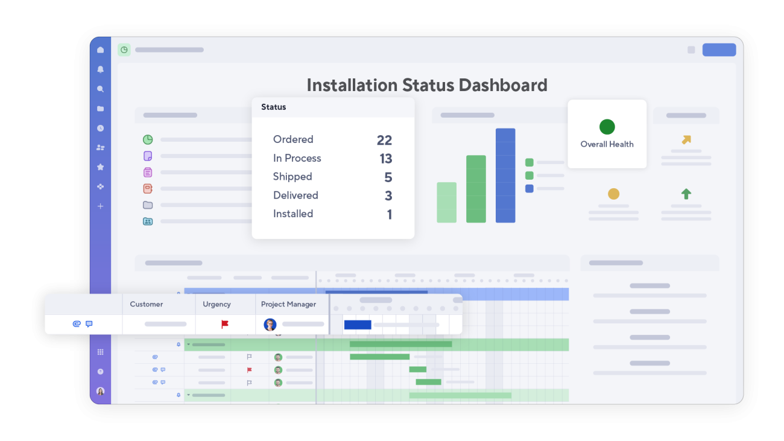Toggle the red flag in the green task group
Viewport: 784px width, 441px height.
point(249,370)
